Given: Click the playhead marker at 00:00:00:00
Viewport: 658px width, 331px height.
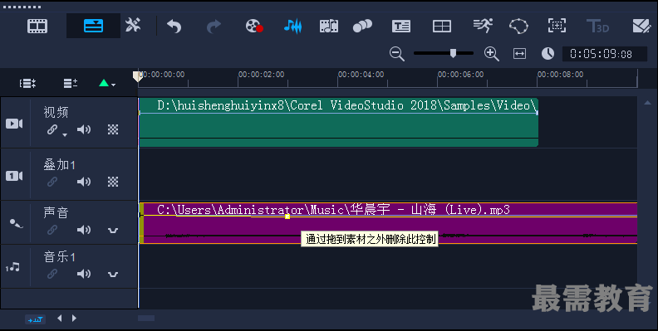Looking at the screenshot, I should 137,76.
